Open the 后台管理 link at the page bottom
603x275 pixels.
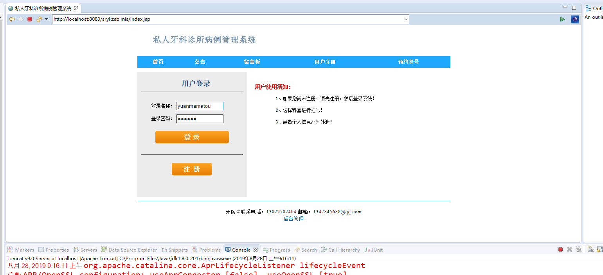pos(293,218)
